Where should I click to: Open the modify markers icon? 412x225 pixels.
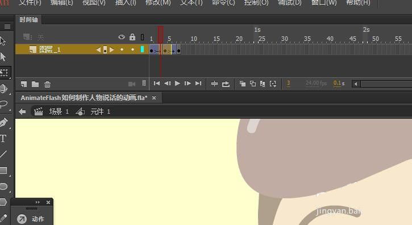273,84
